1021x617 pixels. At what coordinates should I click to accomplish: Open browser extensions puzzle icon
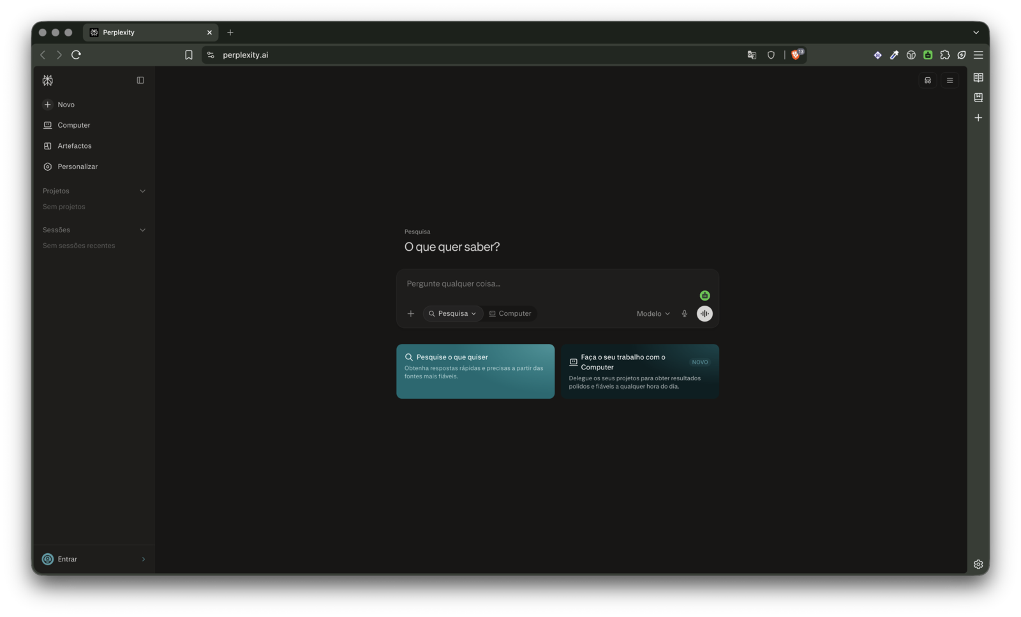pos(945,55)
